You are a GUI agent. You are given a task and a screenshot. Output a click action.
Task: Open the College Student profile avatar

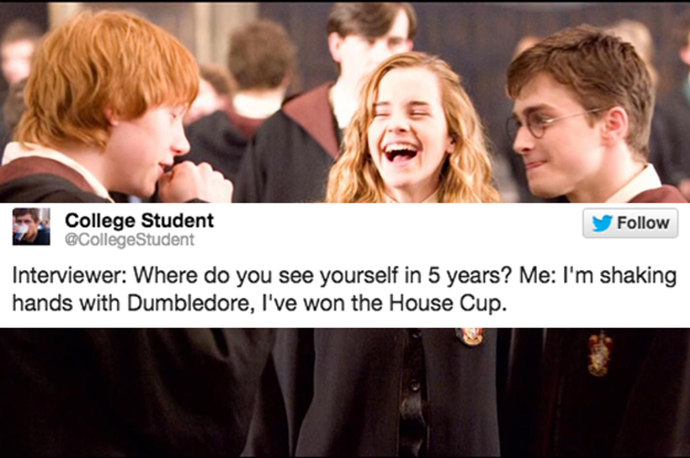[31, 226]
